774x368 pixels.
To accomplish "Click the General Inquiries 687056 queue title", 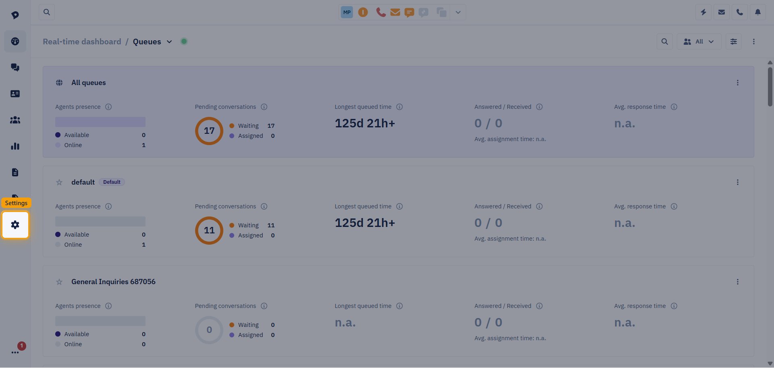I will [113, 282].
